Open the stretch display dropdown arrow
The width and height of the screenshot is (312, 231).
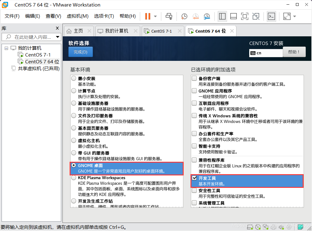click(295, 16)
